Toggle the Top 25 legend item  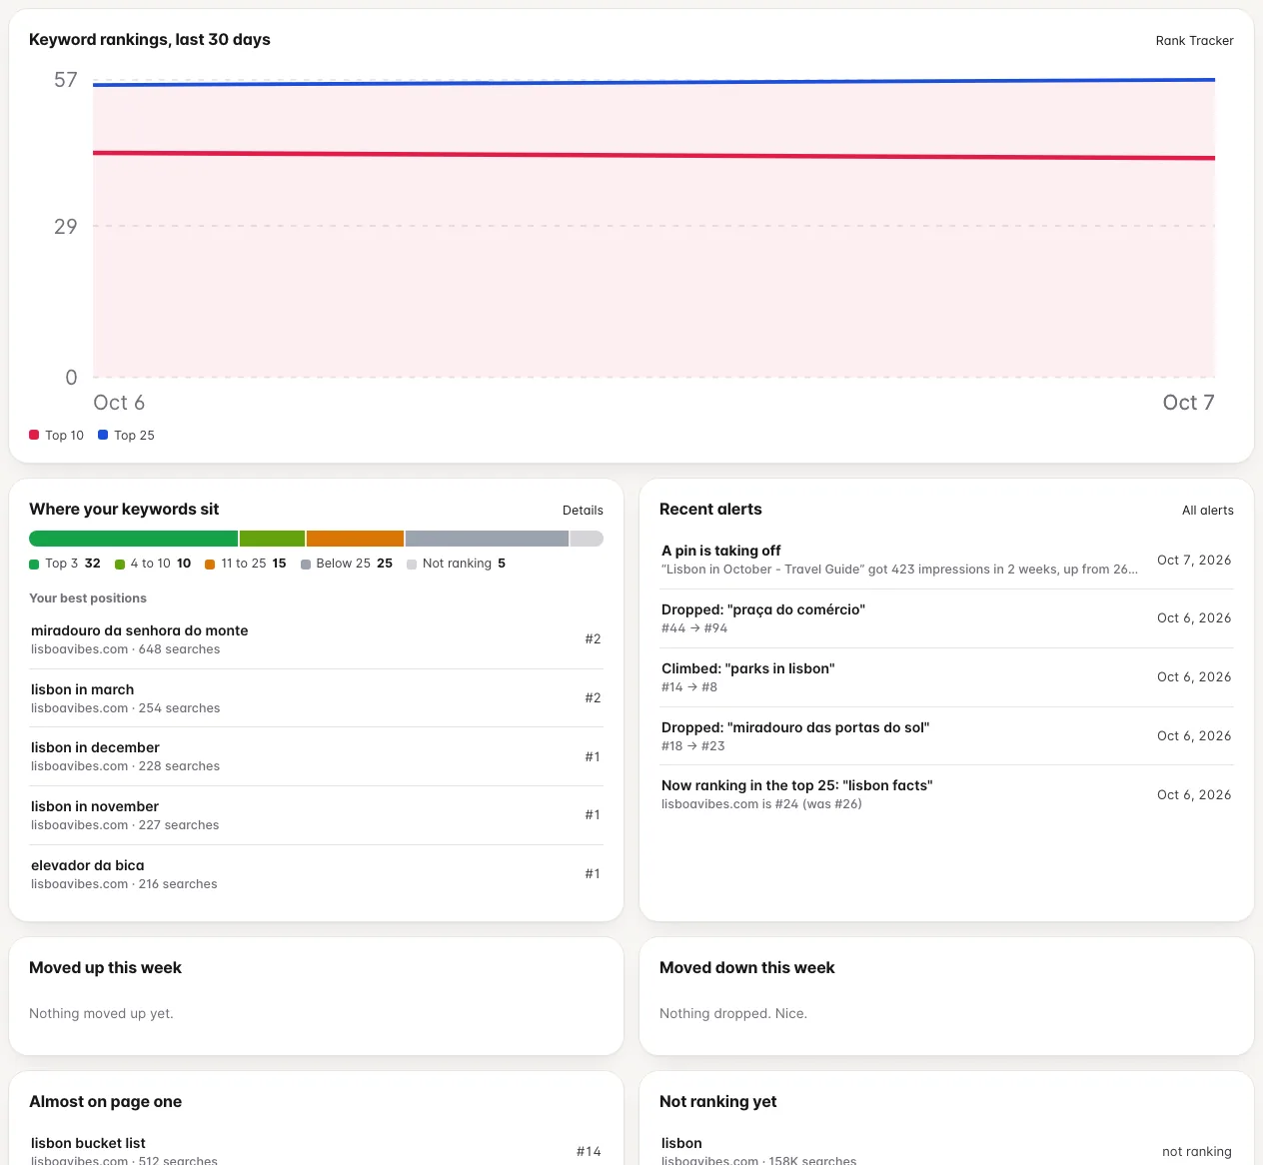(x=126, y=436)
